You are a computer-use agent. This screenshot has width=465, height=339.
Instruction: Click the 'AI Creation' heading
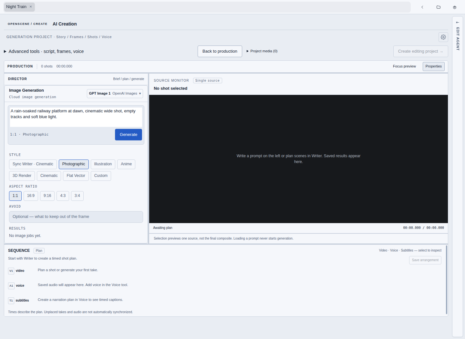point(65,24)
